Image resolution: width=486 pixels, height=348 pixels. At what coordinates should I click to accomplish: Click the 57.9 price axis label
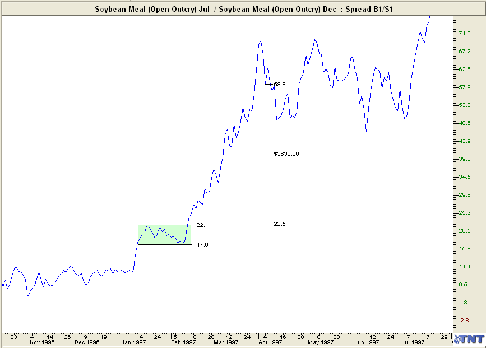pyautogui.click(x=465, y=87)
